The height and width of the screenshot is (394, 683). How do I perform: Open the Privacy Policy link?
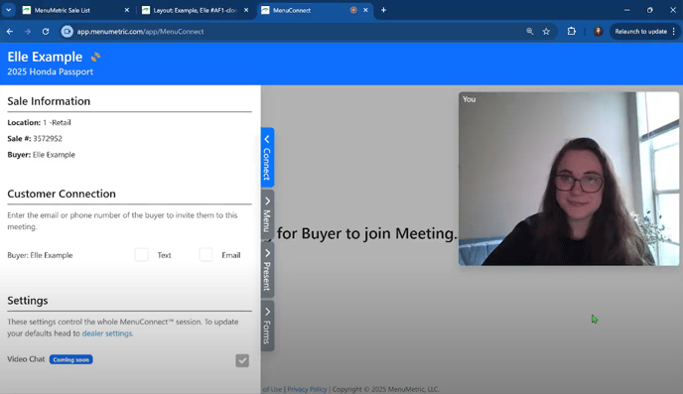(x=307, y=389)
